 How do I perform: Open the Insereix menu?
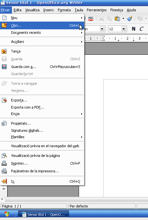(x=49, y=10)
